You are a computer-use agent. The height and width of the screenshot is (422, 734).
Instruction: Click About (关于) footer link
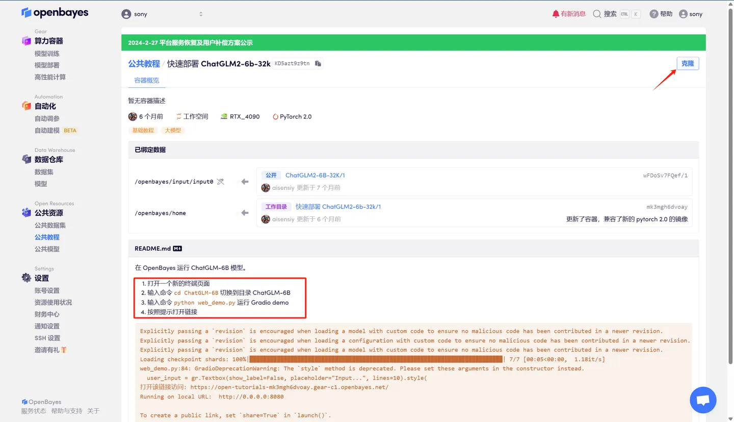pyautogui.click(x=93, y=411)
